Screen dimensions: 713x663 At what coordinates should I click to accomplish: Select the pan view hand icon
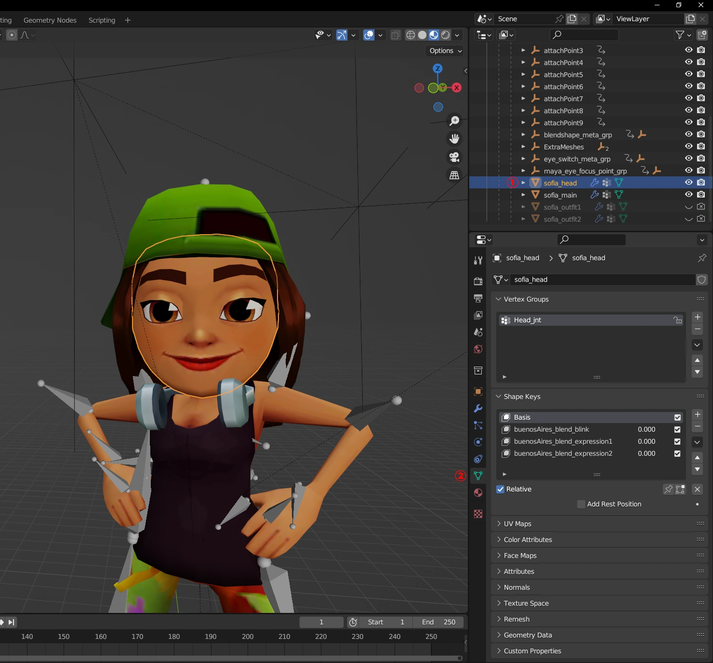tap(454, 139)
